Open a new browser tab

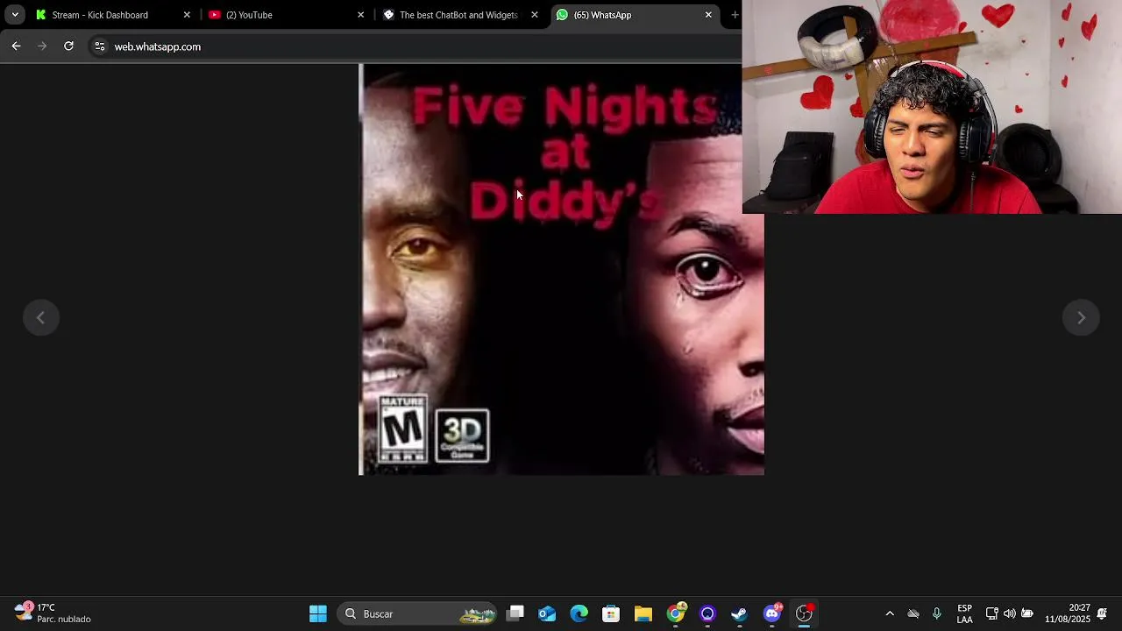(735, 15)
